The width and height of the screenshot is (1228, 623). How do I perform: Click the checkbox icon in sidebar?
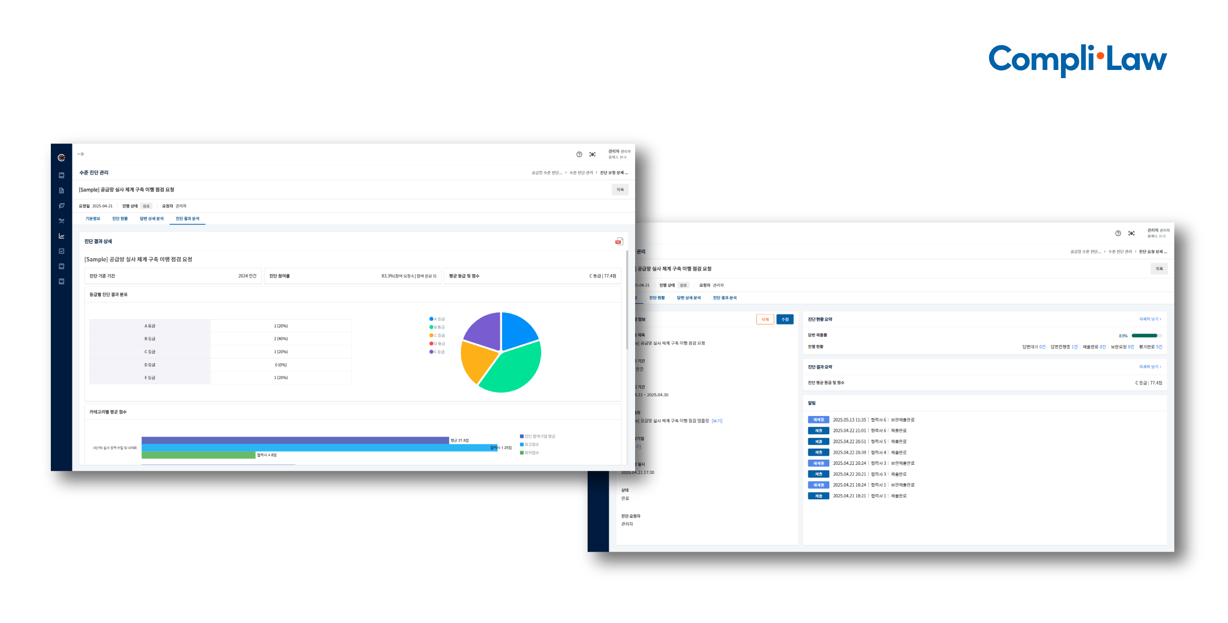(x=61, y=251)
